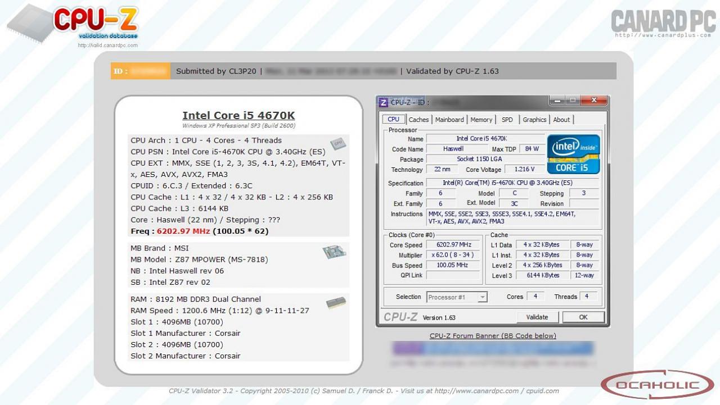Image resolution: width=720 pixels, height=405 pixels.
Task: Click the Instructions list in CPU-Z window
Action: tap(512, 218)
